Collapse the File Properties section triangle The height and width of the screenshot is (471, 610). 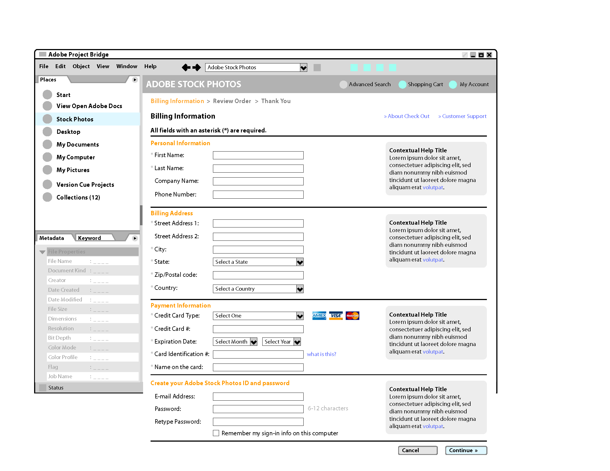click(x=42, y=252)
